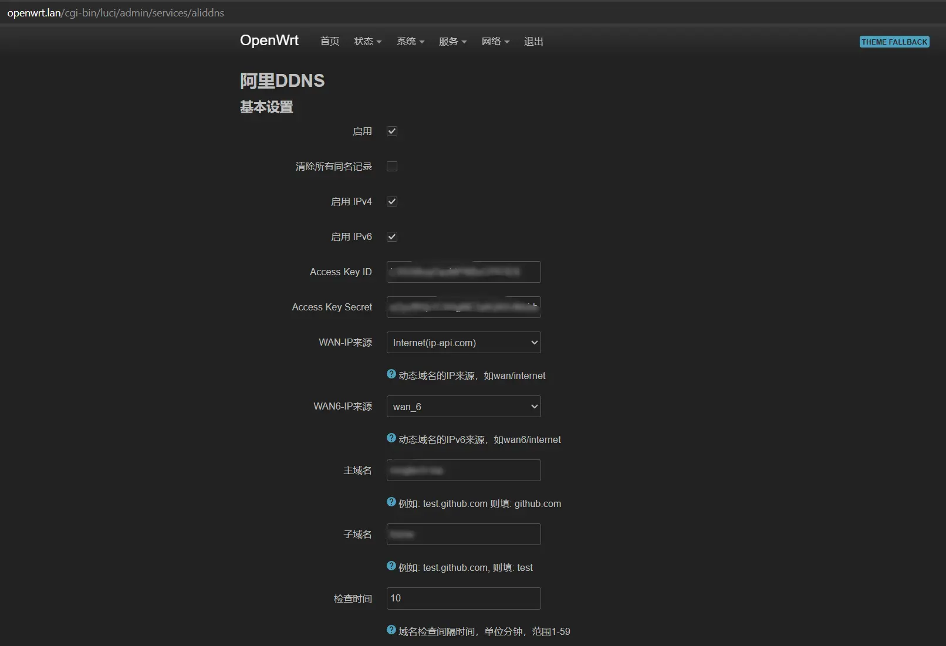946x646 pixels.
Task: Click help icon beside WAN6 IPv6 source hint
Action: coord(391,438)
